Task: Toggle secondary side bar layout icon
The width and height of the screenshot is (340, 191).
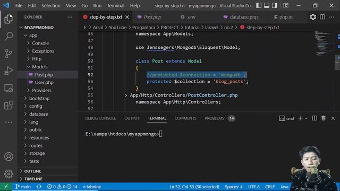Action: click(x=275, y=5)
